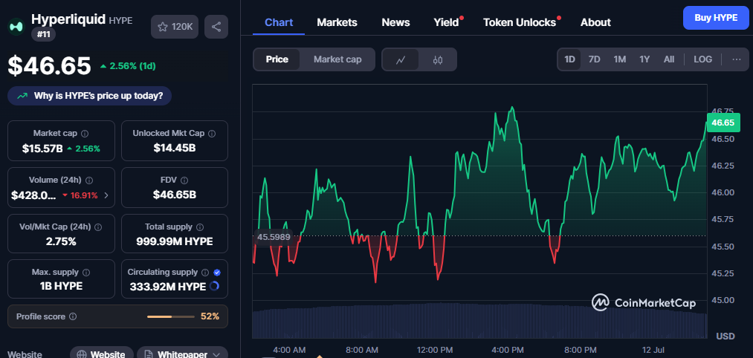The width and height of the screenshot is (753, 358).
Task: Click the circulating supply progress ring
Action: pyautogui.click(x=214, y=287)
